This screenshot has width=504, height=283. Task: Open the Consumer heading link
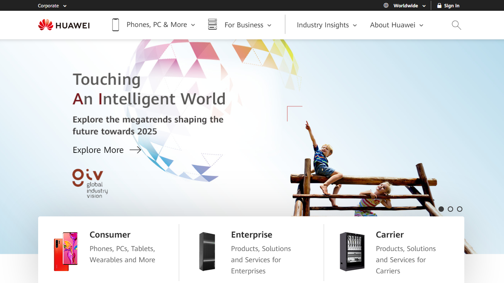point(110,234)
